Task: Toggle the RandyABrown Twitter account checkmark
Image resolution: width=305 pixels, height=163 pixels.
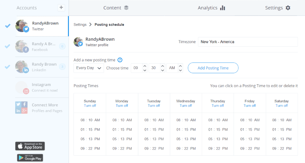Action: click(x=8, y=26)
